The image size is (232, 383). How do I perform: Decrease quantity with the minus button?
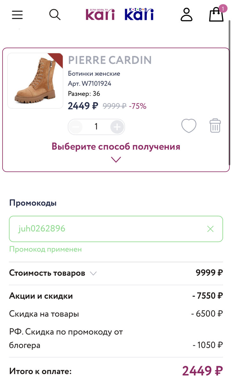tap(76, 126)
